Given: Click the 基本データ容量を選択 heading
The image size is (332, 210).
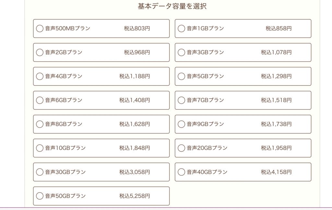Looking at the screenshot, I should click(x=172, y=6).
